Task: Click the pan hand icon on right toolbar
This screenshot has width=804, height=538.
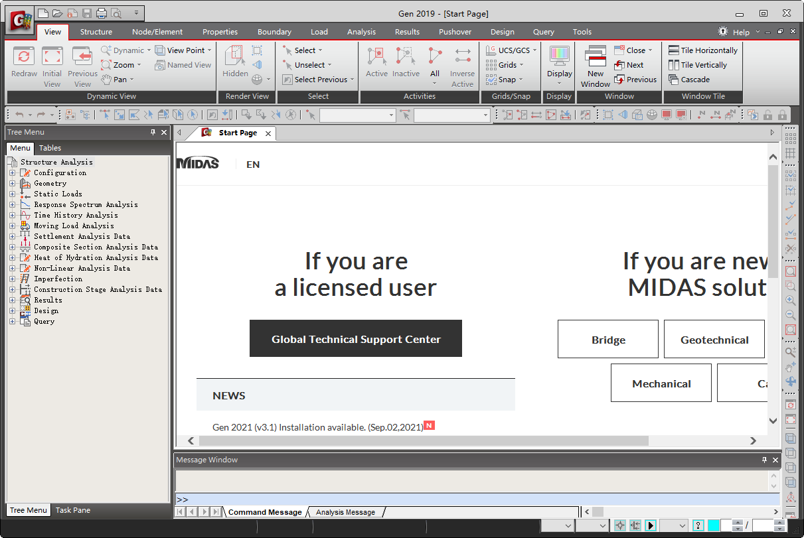Action: click(790, 367)
